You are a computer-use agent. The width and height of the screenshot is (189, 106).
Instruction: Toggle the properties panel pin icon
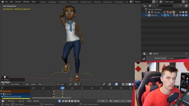click(186, 54)
